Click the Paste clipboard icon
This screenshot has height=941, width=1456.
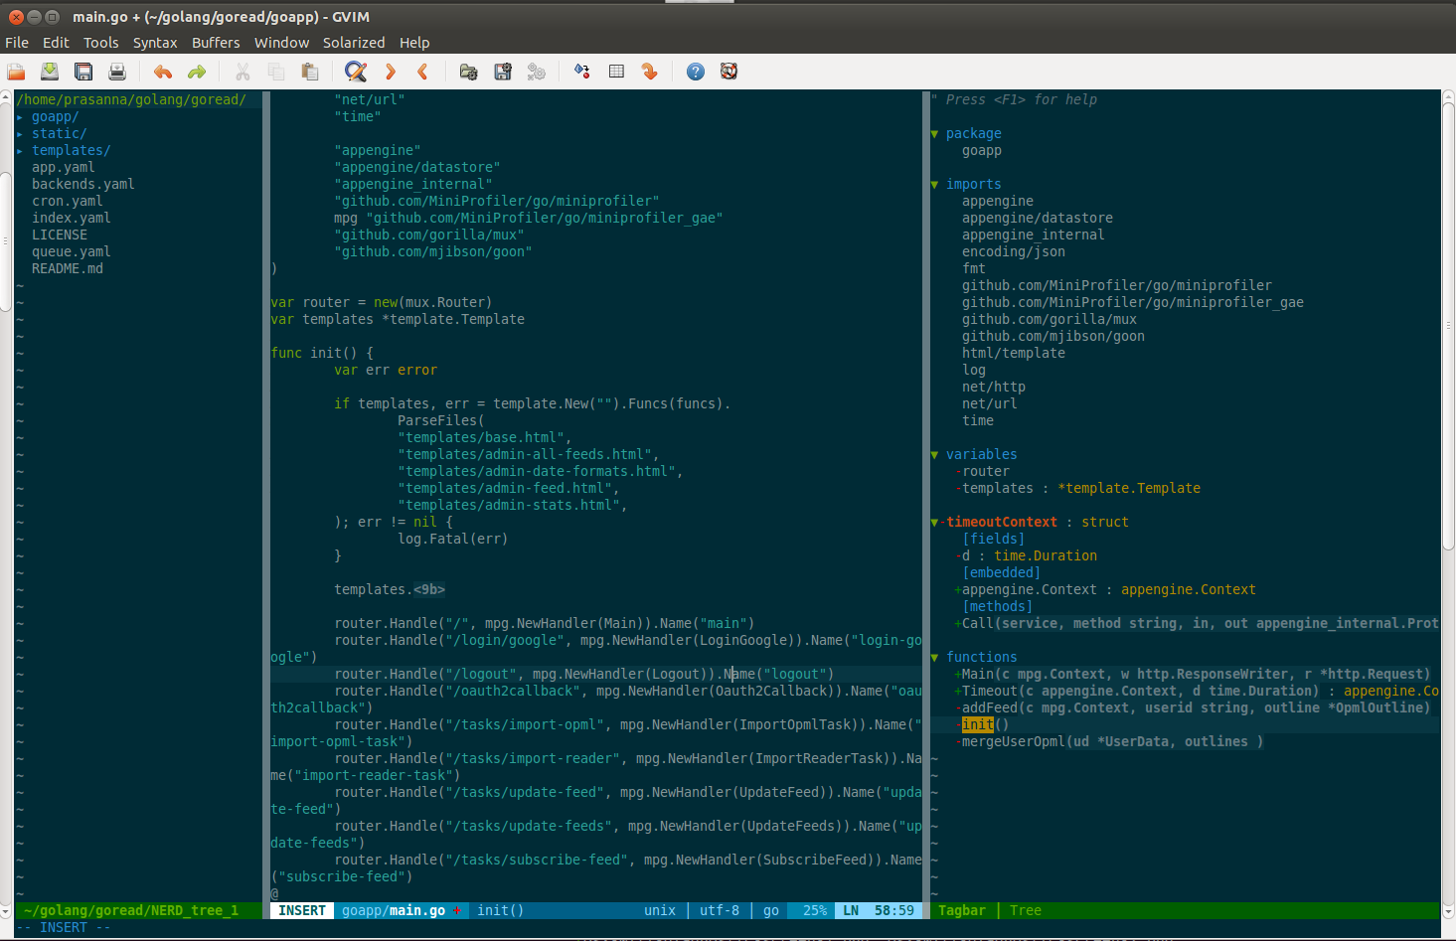coord(310,72)
